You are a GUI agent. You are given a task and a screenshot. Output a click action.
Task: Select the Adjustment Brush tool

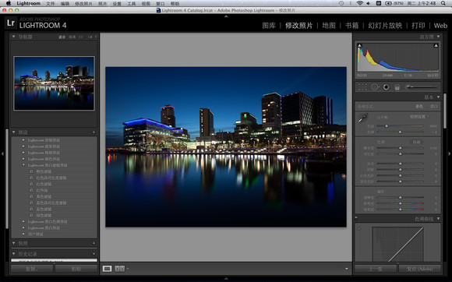(x=421, y=86)
